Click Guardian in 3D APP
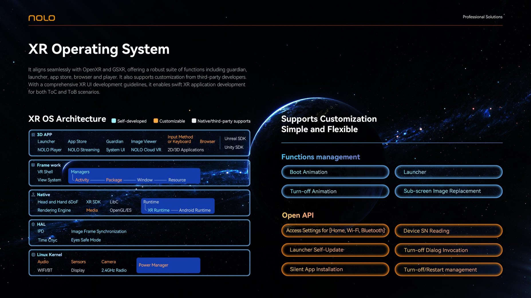Viewport: 531px width, 298px height. coord(115,142)
